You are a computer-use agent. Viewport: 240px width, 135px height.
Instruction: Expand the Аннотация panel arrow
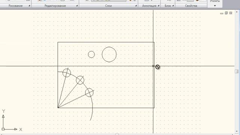tap(158, 6)
